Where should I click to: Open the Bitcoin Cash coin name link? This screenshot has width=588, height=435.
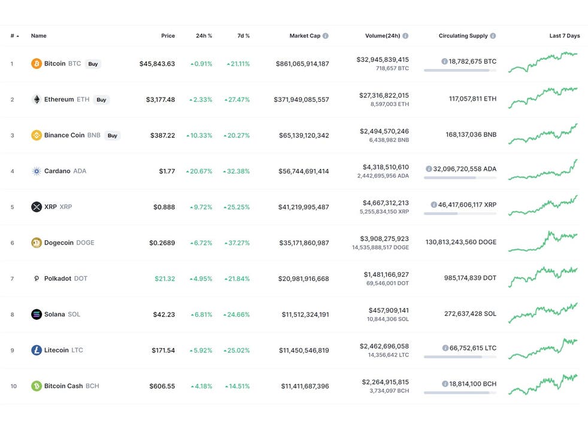pos(63,386)
